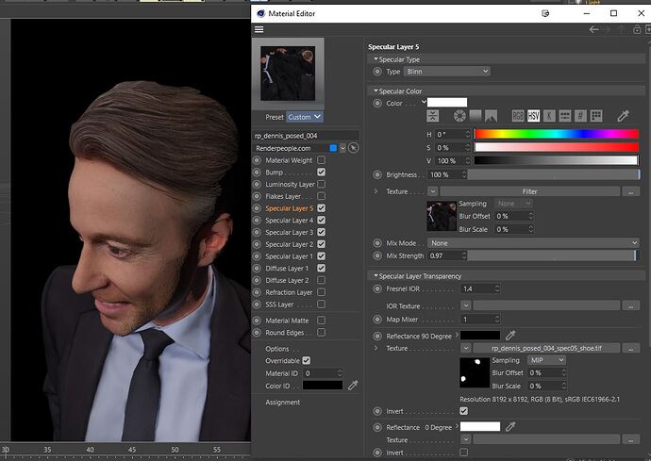Click the Fresnel IOR value field

tap(477, 288)
